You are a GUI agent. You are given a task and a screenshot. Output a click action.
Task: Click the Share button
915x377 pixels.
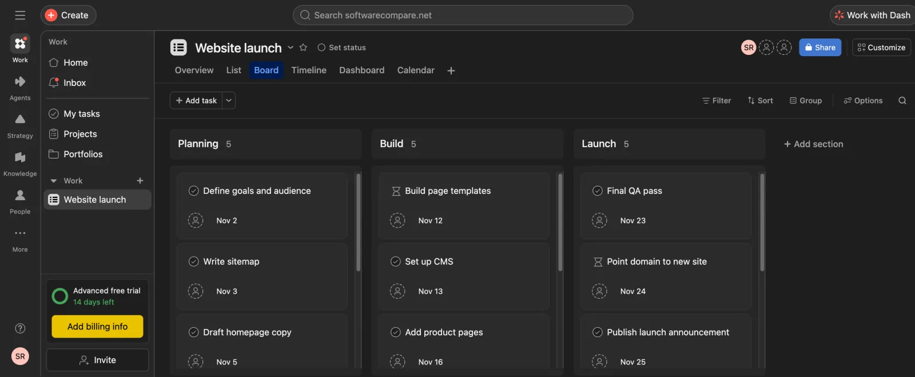click(820, 47)
